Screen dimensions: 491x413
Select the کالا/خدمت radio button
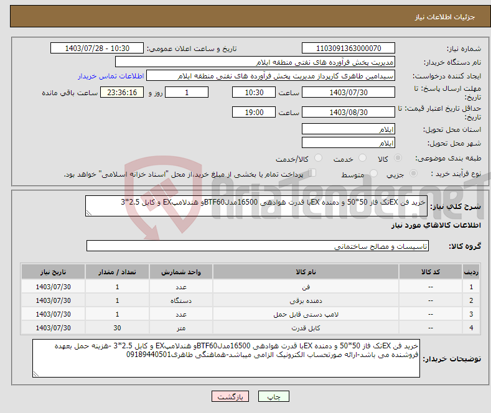[318, 158]
